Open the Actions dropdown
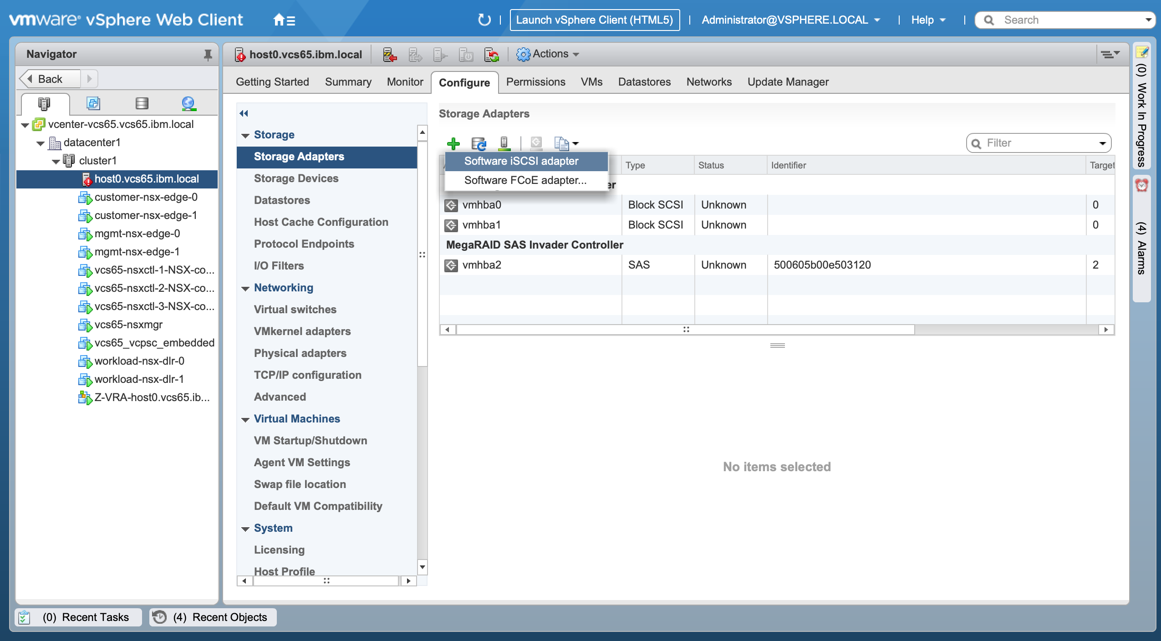The width and height of the screenshot is (1161, 641). pyautogui.click(x=548, y=54)
